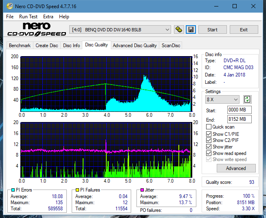Click the Progress value 100 %
The height and width of the screenshot is (218, 266).
(249, 196)
